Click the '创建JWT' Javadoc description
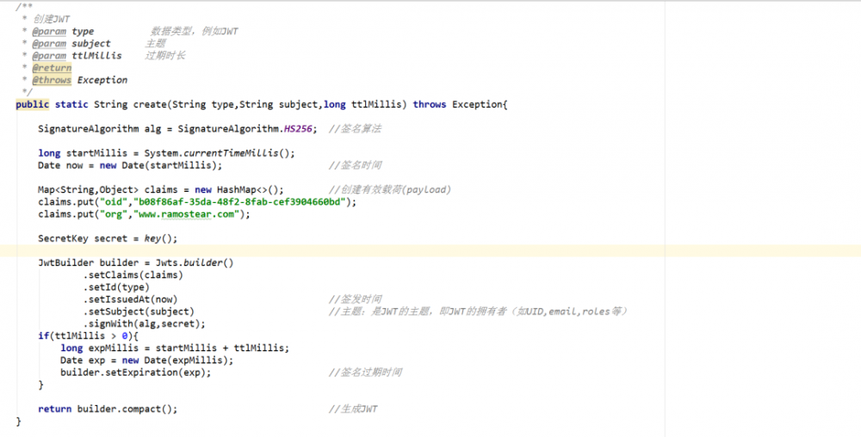Image resolution: width=861 pixels, height=437 pixels. pos(51,19)
